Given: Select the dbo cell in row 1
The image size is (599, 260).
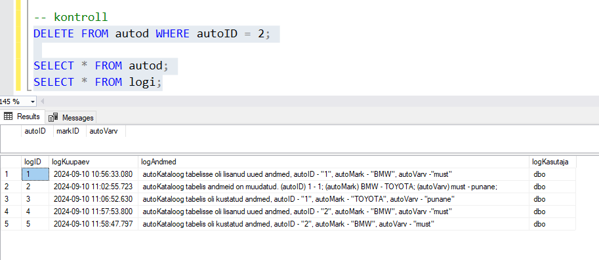Looking at the screenshot, I should pos(552,174).
